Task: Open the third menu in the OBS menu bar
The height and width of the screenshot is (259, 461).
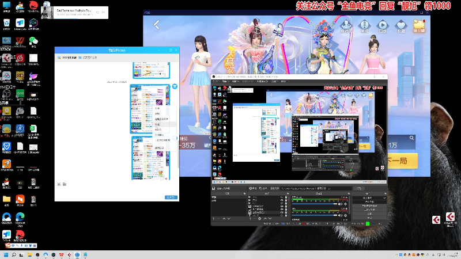Action: (x=236, y=81)
